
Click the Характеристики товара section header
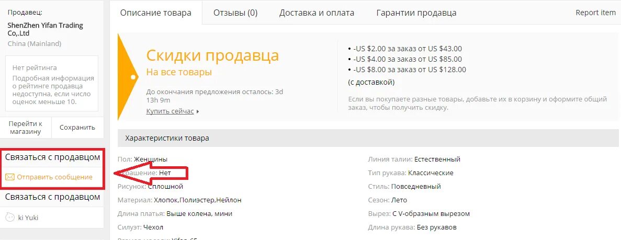coord(368,138)
